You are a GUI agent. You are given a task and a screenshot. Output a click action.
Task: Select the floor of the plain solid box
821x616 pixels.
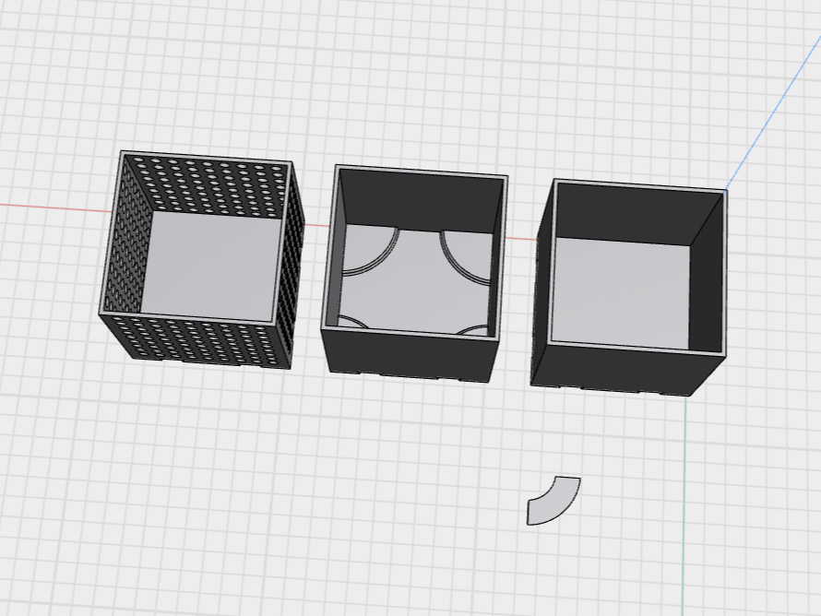point(621,293)
